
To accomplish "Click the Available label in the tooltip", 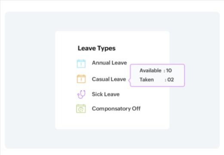I will click(x=150, y=70).
